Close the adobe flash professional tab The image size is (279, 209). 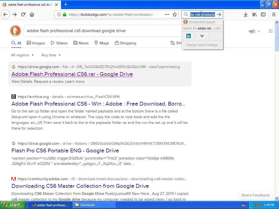56,5
